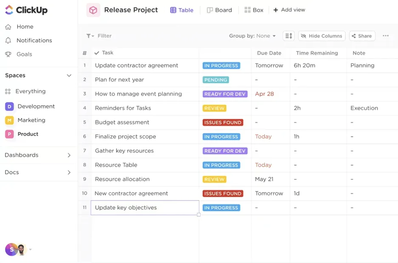Image resolution: width=398 pixels, height=263 pixels.
Task: Collapse the Spaces section chevron
Action: (x=69, y=76)
